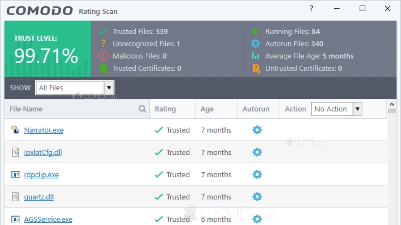This screenshot has width=401, height=225.
Task: Open the Narrator.exe link
Action: tap(44, 130)
